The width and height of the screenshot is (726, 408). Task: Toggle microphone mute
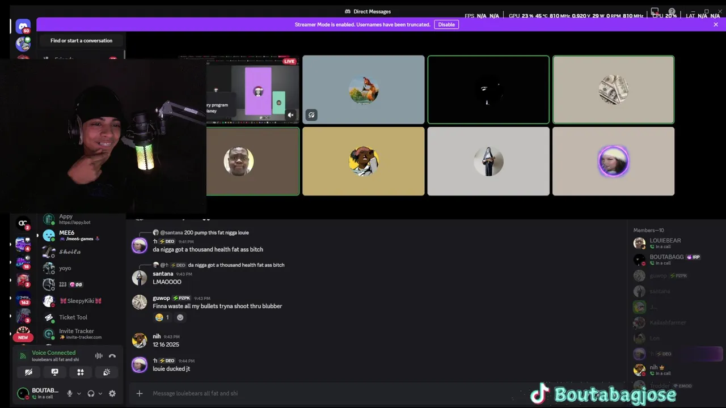pyautogui.click(x=70, y=393)
